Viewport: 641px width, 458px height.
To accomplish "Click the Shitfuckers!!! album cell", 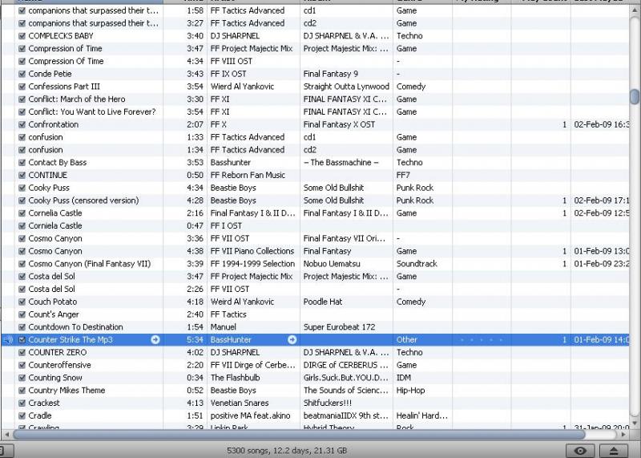I will (328, 403).
